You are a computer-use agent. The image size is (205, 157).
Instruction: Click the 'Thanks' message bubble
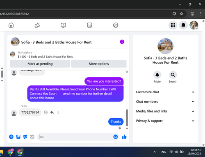(116, 121)
